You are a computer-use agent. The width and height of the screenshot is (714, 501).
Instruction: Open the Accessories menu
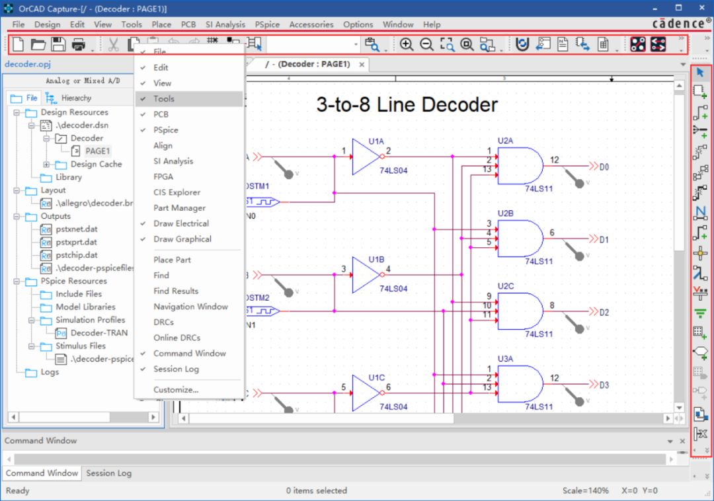pyautogui.click(x=311, y=24)
